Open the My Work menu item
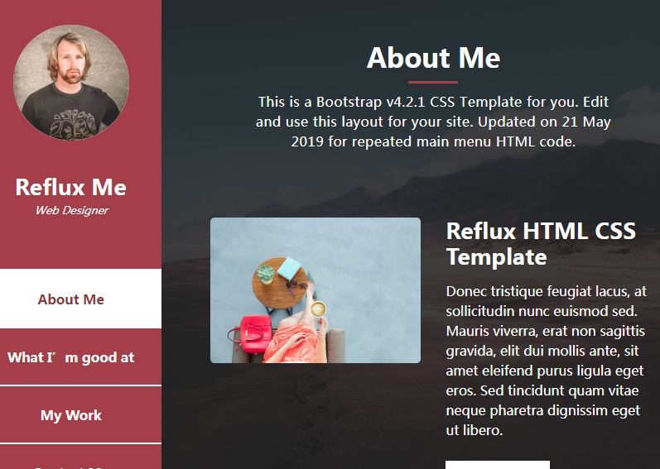Viewport: 660px width, 469px height. (x=80, y=414)
